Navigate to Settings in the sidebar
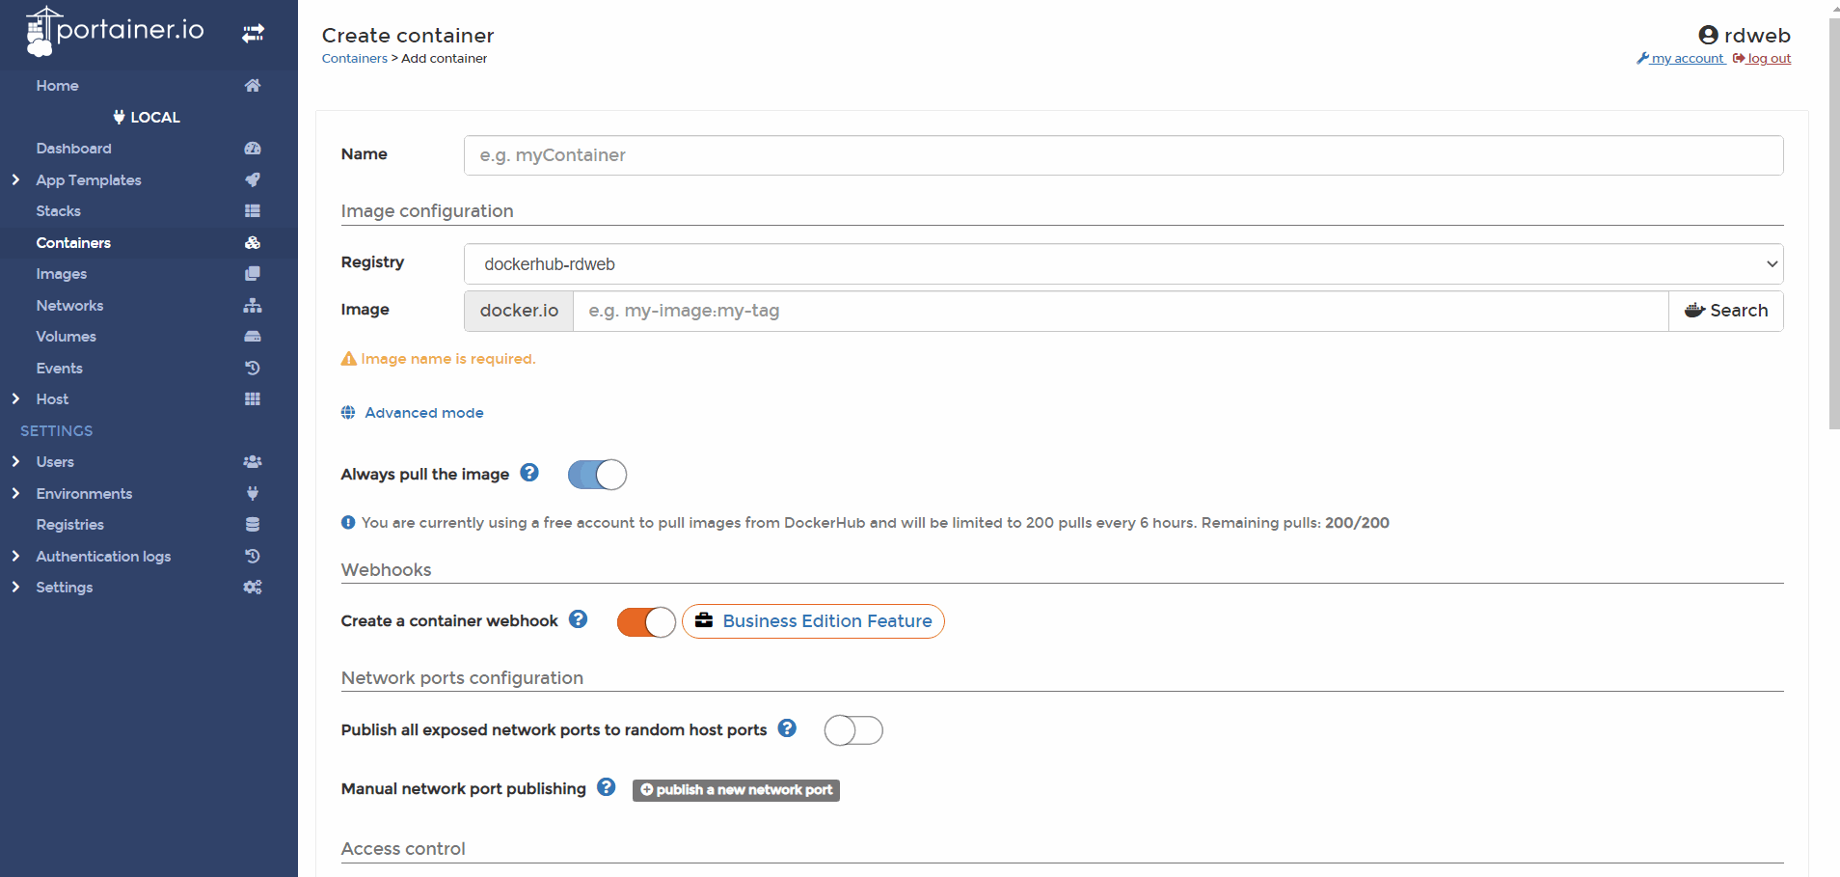This screenshot has height=877, width=1840. tap(64, 587)
